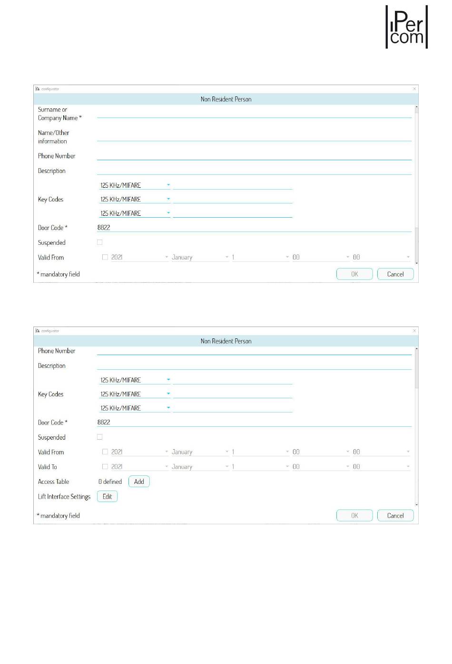Viewport: 452px width, 664px height.
Task: Click first key code value field in lower dialog
Action: tap(233, 380)
